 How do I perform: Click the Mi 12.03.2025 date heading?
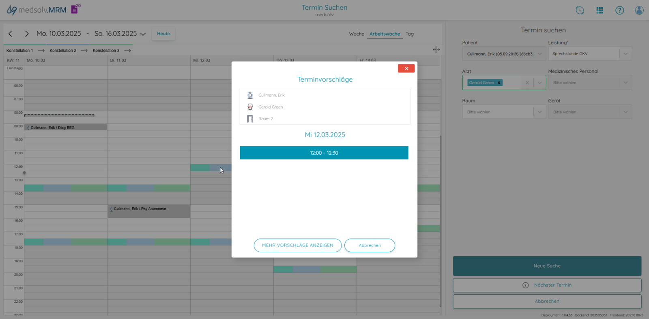pyautogui.click(x=325, y=135)
